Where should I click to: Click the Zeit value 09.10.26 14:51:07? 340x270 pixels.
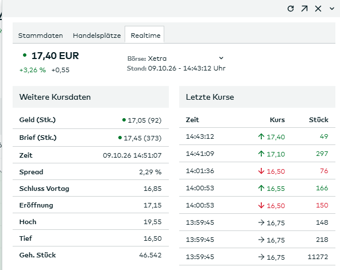click(x=132, y=155)
